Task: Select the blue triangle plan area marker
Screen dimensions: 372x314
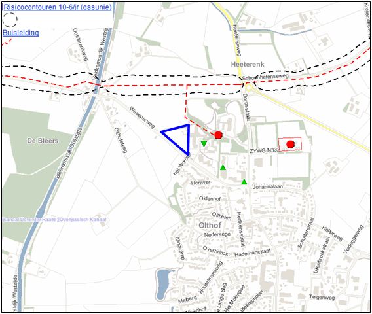Action: [178, 139]
